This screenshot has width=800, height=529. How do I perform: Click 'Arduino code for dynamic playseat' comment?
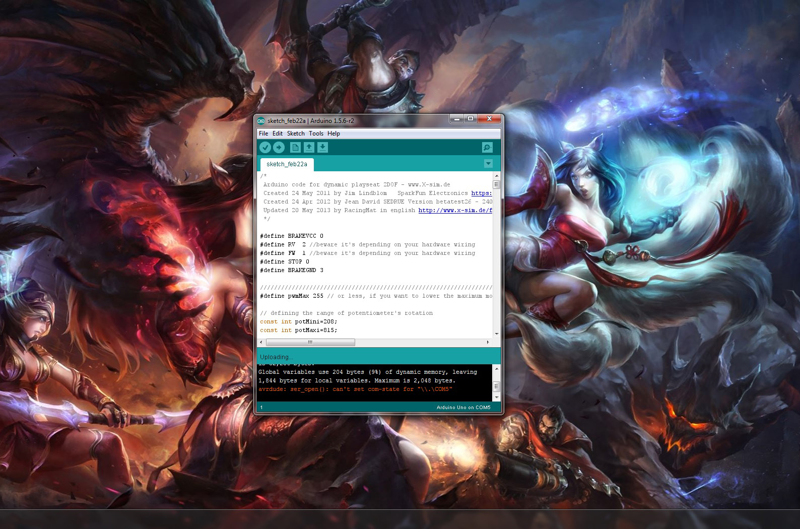pyautogui.click(x=357, y=184)
